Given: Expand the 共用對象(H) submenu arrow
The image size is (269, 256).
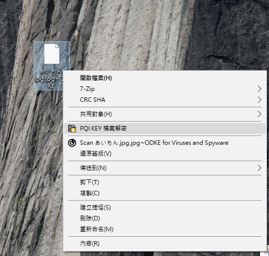Looking at the screenshot, I should coord(259,114).
